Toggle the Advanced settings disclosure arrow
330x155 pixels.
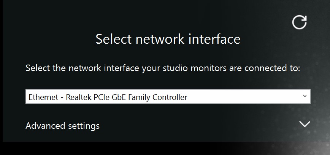(x=305, y=124)
